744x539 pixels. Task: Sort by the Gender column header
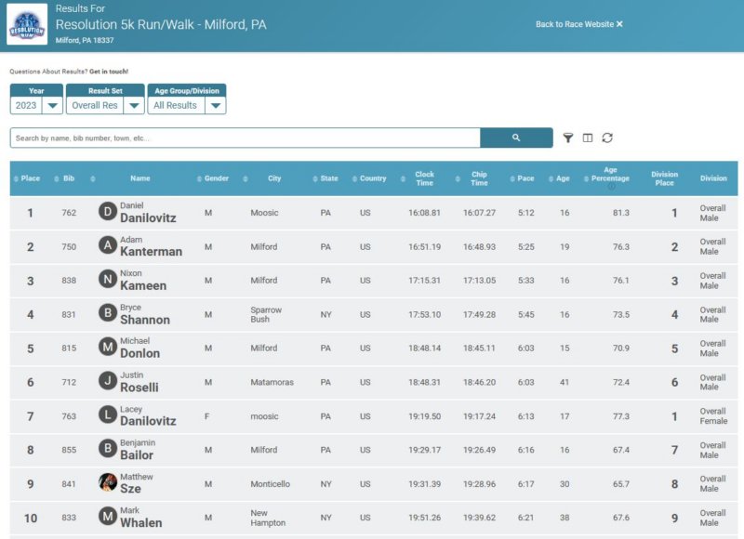(x=217, y=178)
